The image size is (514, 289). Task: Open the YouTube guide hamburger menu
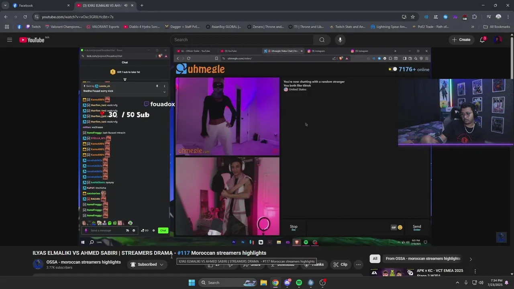[10, 40]
